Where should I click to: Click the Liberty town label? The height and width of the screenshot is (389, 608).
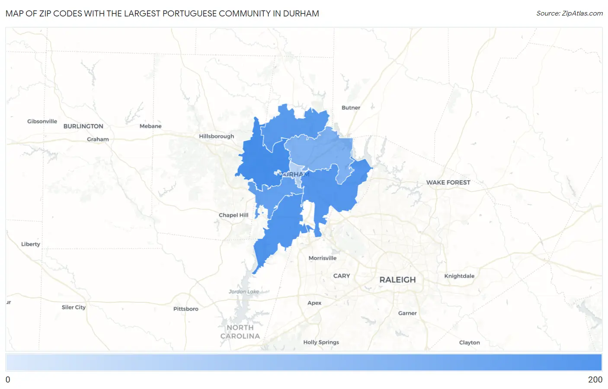tap(31, 244)
